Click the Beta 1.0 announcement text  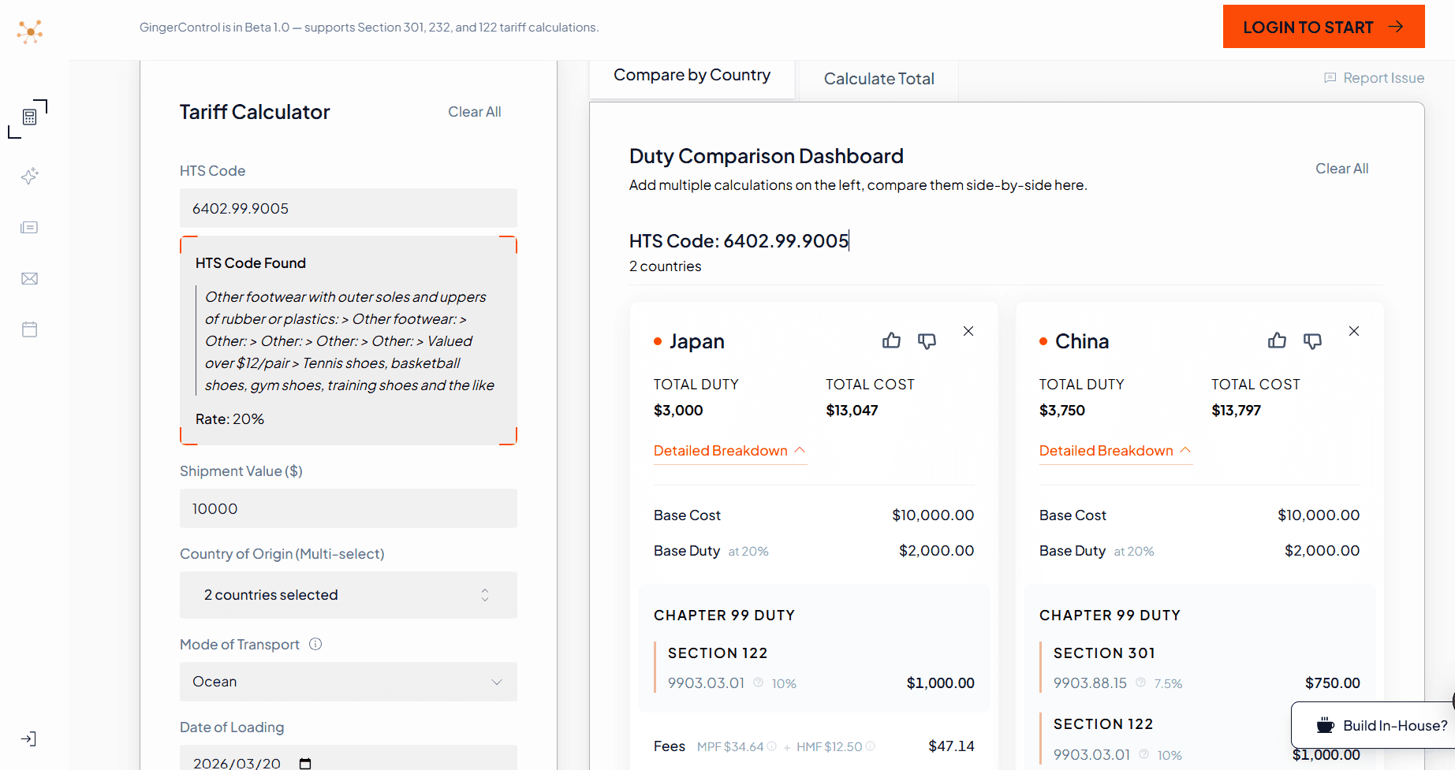369,28
